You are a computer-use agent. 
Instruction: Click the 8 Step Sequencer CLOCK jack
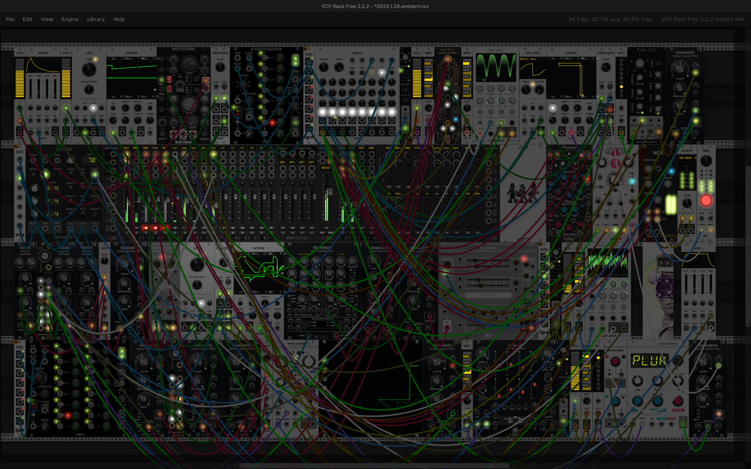[x=249, y=58]
